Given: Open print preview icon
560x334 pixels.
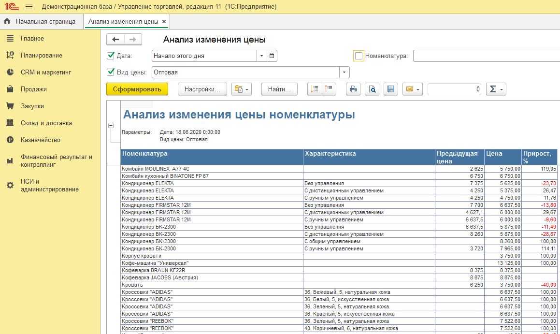Looking at the screenshot, I should point(372,89).
